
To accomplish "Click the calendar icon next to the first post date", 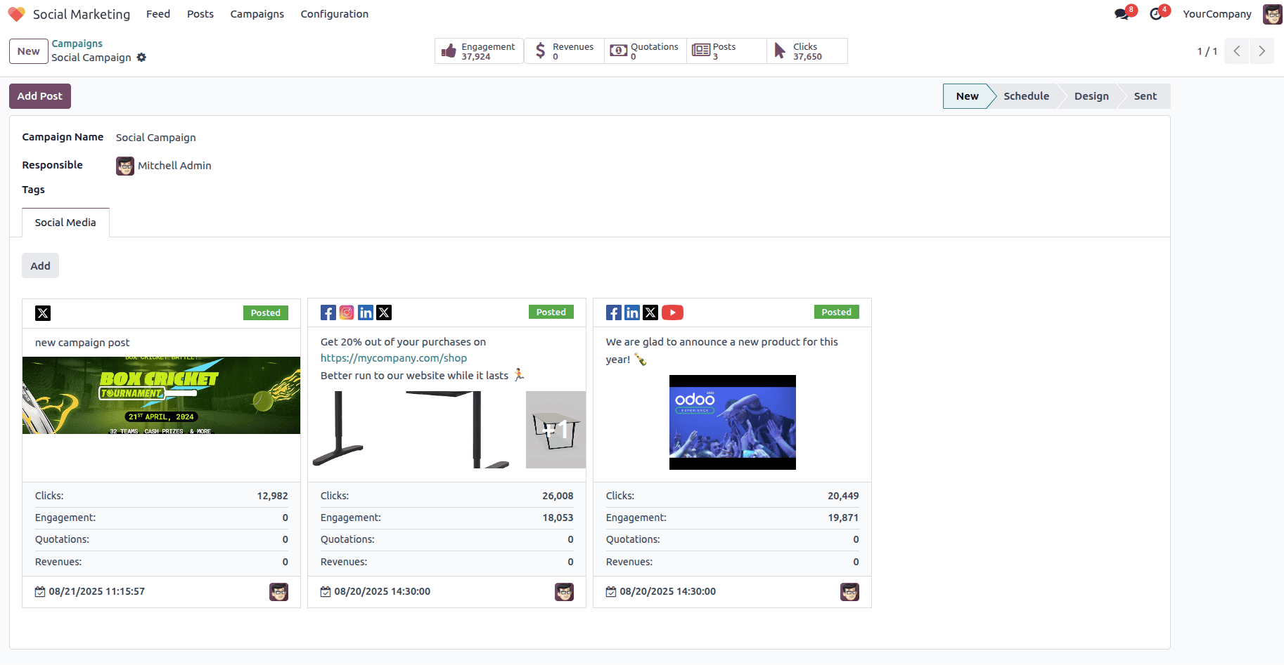I will 40,591.
